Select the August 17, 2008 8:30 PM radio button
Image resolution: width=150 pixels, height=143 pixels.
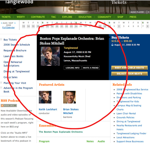[x=112, y=45]
